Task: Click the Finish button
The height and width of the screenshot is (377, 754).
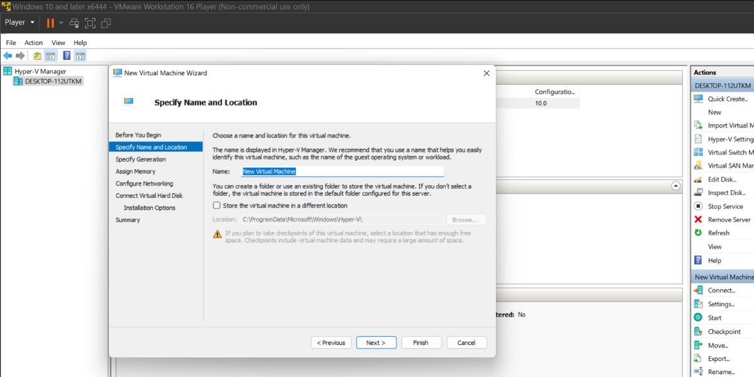Action: (421, 342)
